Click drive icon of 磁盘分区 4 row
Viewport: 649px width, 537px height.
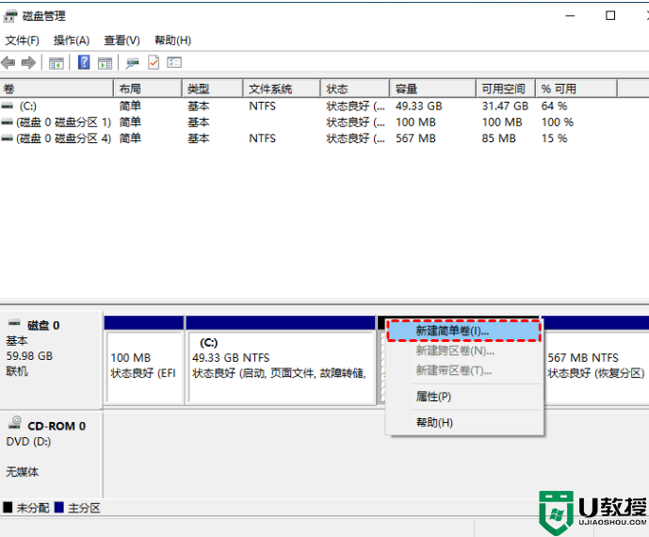coord(7,138)
